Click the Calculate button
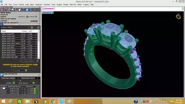Viewport: 185px width, 104px height. click(x=20, y=70)
